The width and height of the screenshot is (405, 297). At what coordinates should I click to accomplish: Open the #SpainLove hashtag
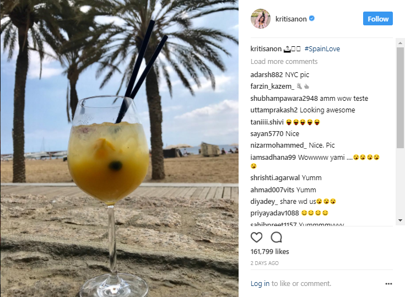coord(322,49)
